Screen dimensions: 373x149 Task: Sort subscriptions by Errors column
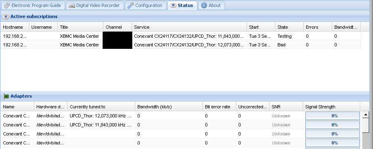(x=318, y=27)
